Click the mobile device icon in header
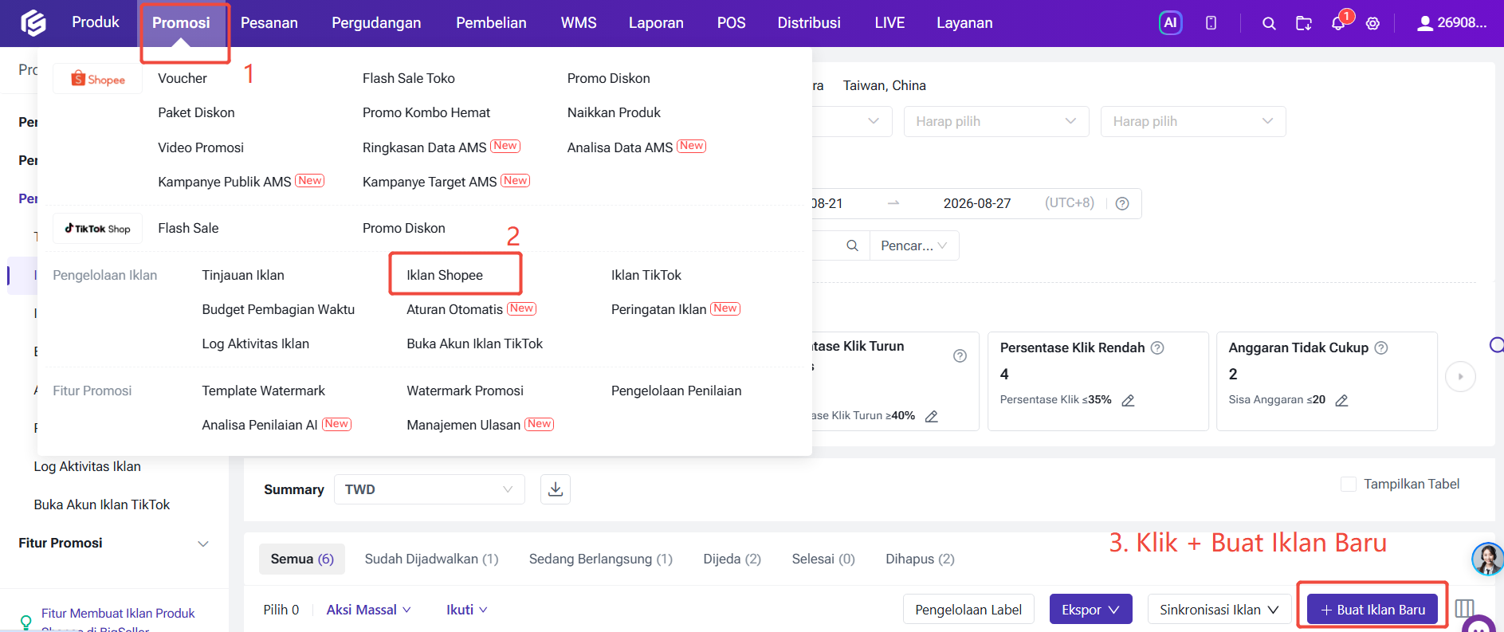1504x632 pixels. click(x=1211, y=23)
